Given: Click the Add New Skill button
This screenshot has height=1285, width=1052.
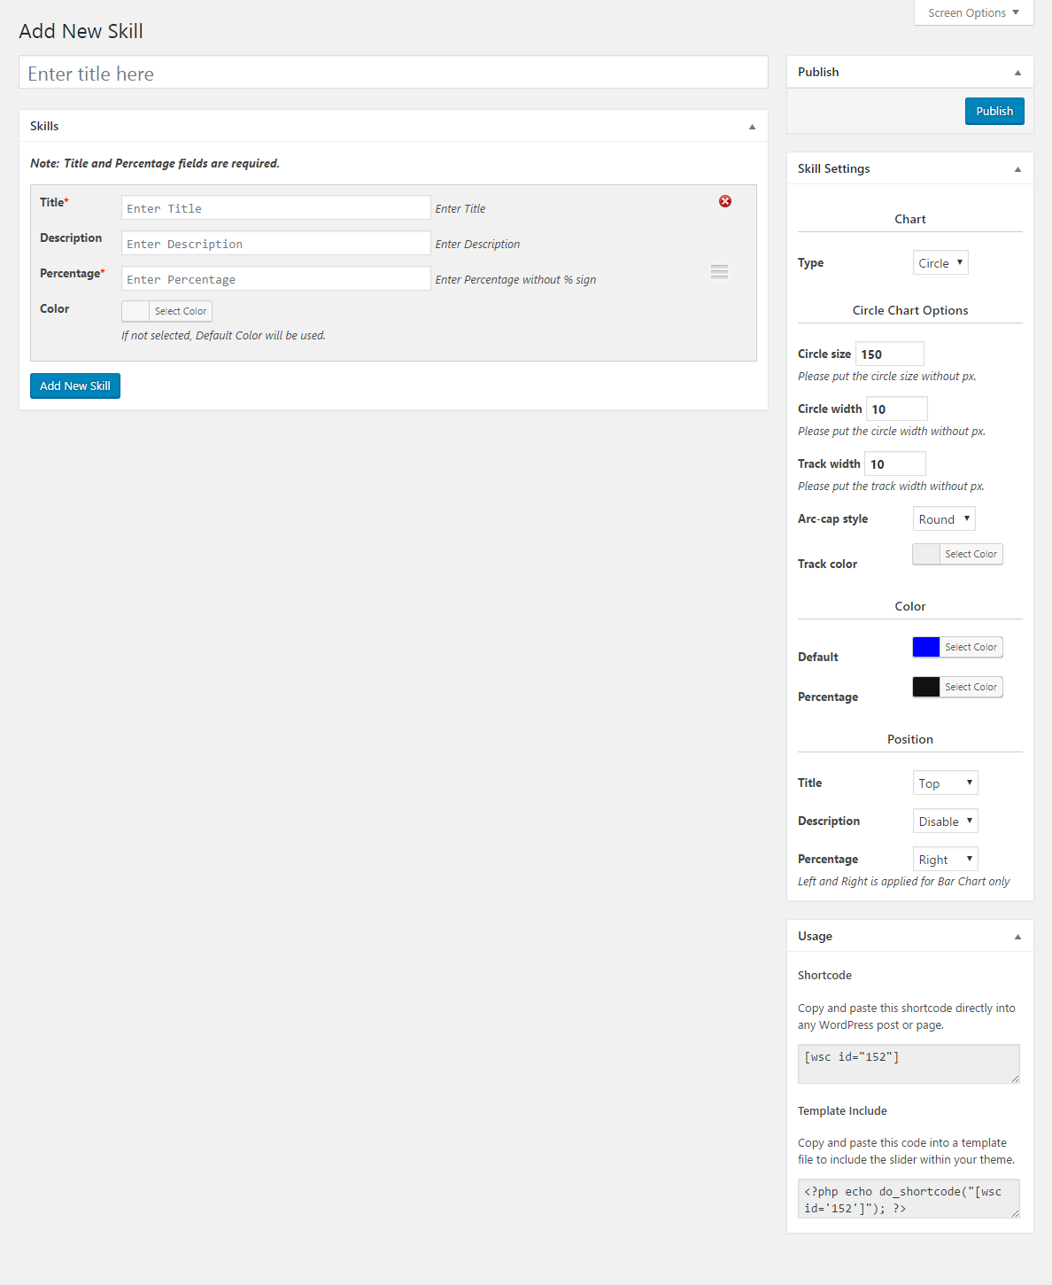Looking at the screenshot, I should point(75,385).
